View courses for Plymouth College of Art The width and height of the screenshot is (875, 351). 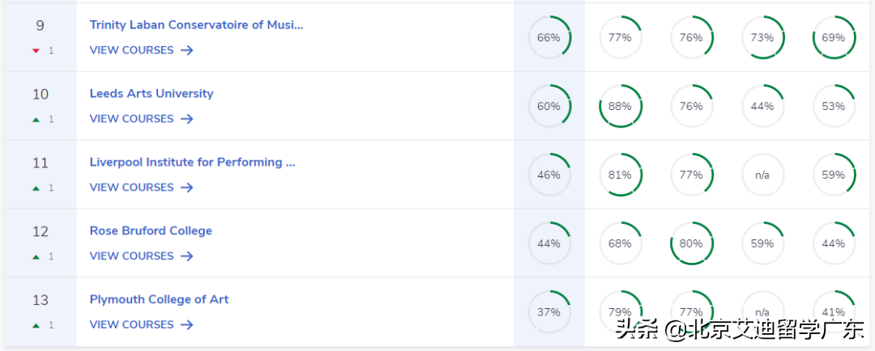click(x=141, y=325)
